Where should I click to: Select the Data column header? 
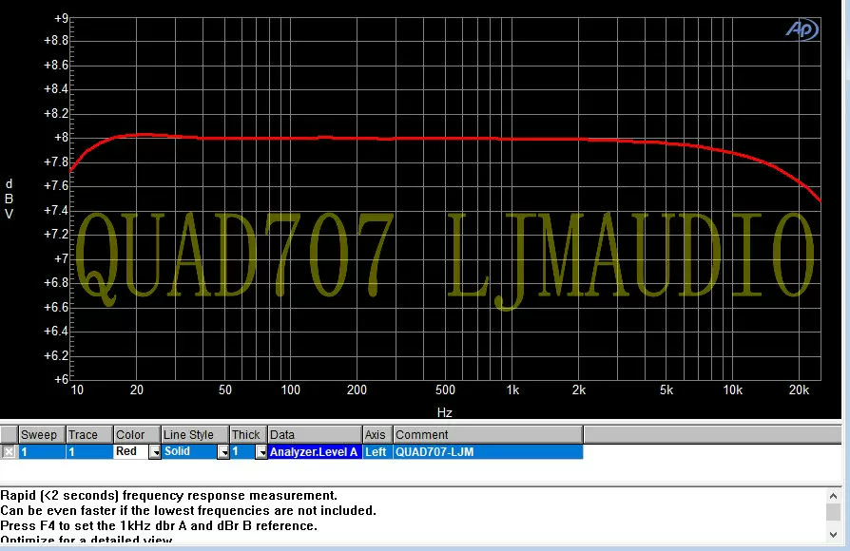(315, 434)
